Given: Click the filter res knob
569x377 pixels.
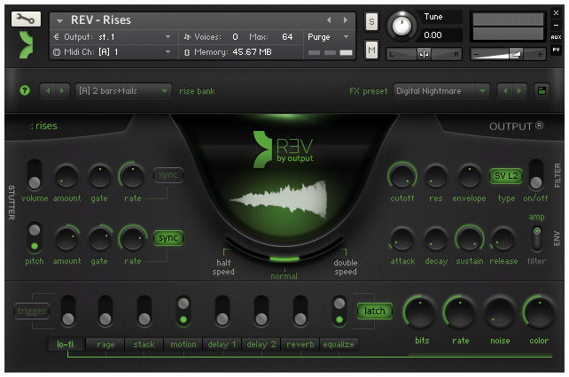Looking at the screenshot, I should point(435,176).
